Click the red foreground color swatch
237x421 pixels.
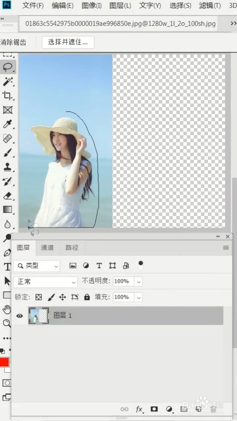4,362
